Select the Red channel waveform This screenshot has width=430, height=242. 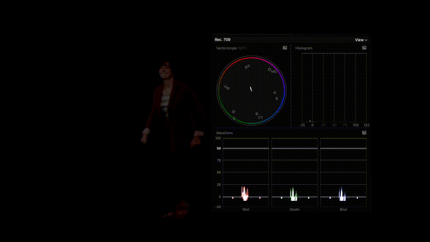point(245,173)
